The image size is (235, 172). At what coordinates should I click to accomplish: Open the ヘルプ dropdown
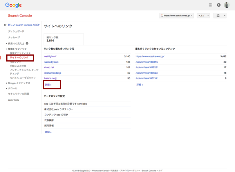pos(203,16)
